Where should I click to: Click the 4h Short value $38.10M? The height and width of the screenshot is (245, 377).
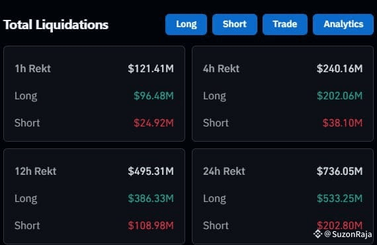343,123
